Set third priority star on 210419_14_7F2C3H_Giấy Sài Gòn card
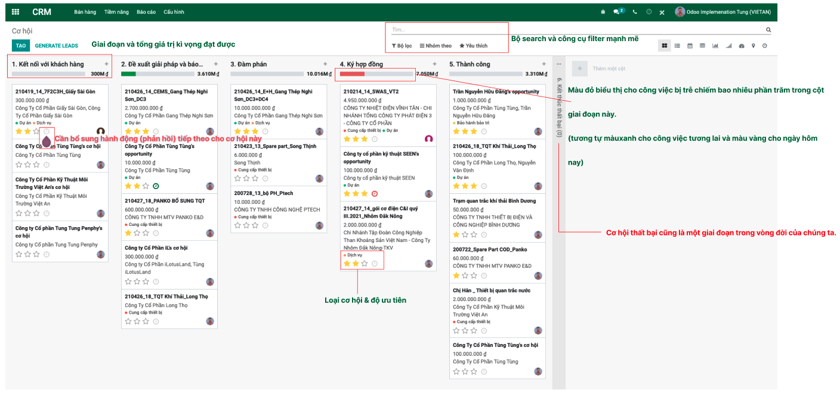 pyautogui.click(x=36, y=131)
